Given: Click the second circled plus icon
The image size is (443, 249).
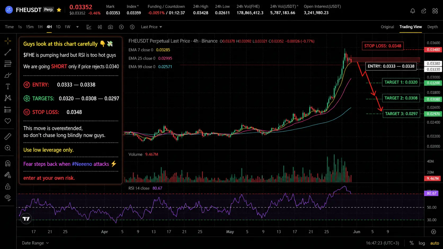Looking at the screenshot, I should click(x=132, y=27).
